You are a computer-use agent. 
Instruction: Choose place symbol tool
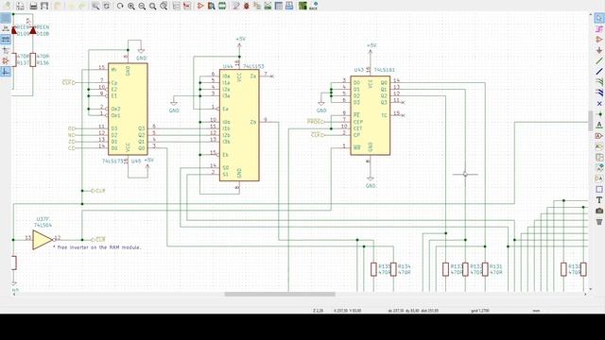[x=599, y=40]
